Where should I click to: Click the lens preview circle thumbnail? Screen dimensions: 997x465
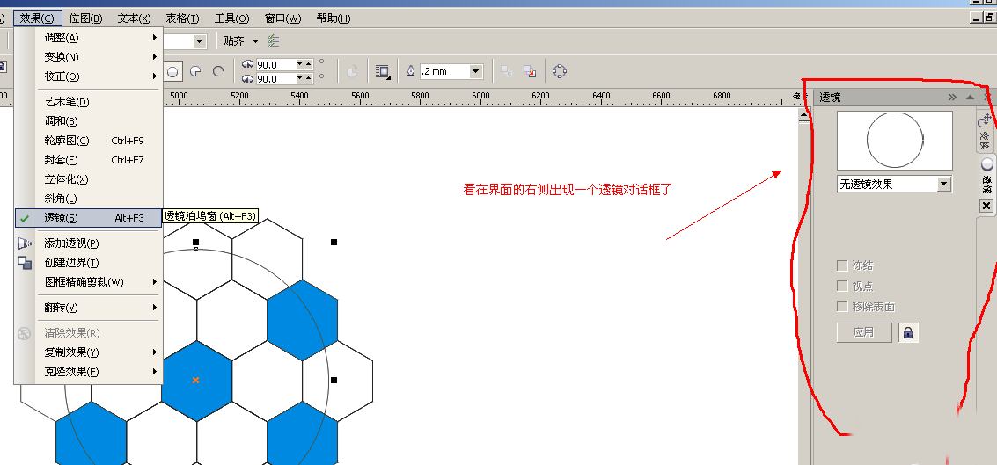tap(895, 141)
